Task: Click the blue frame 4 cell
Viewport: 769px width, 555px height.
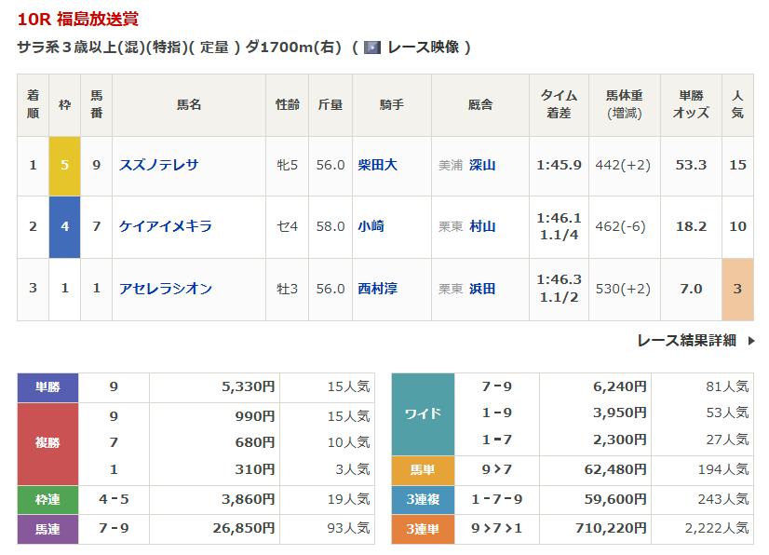Action: [64, 226]
